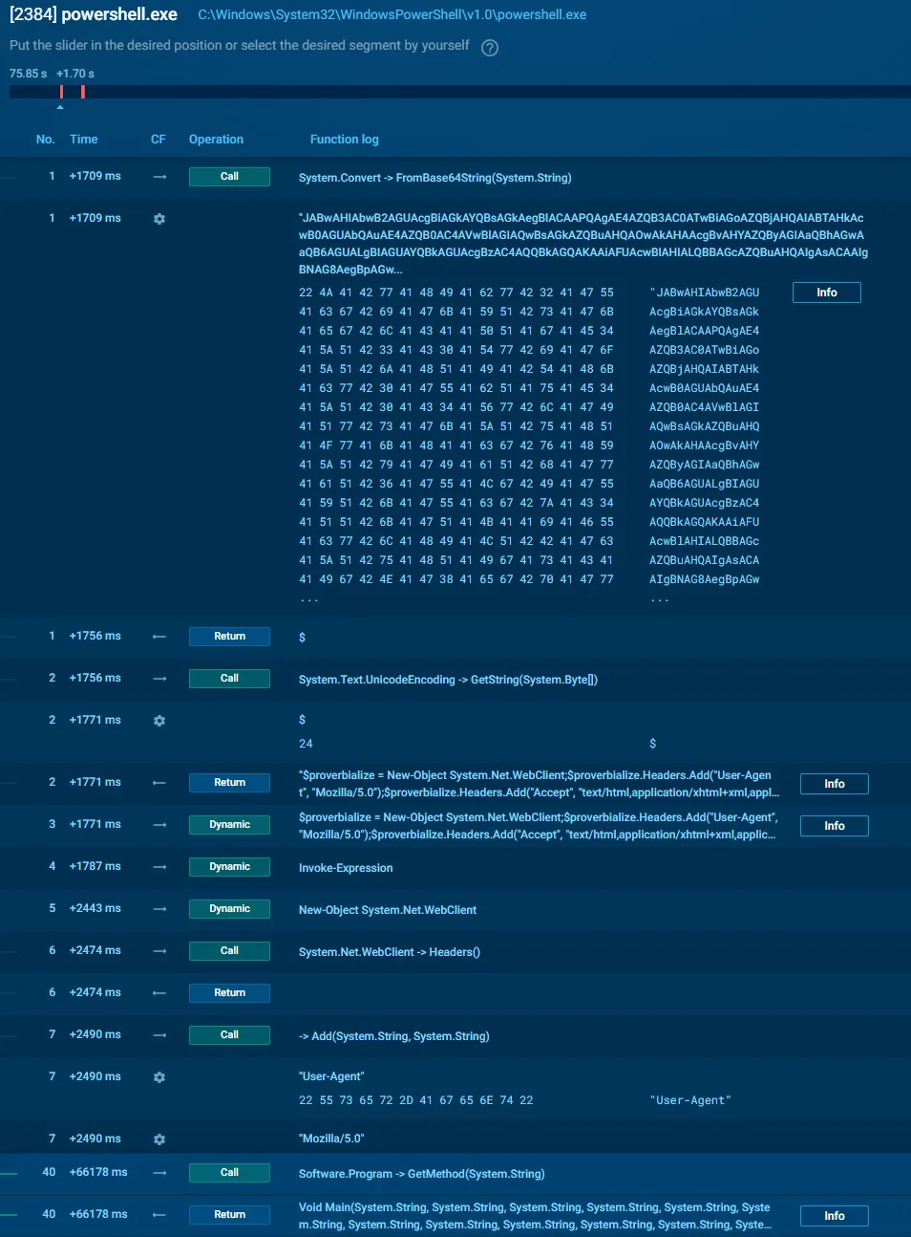Click Call badge for UnicodeEncoding GetString
The image size is (911, 1237).
pos(229,679)
